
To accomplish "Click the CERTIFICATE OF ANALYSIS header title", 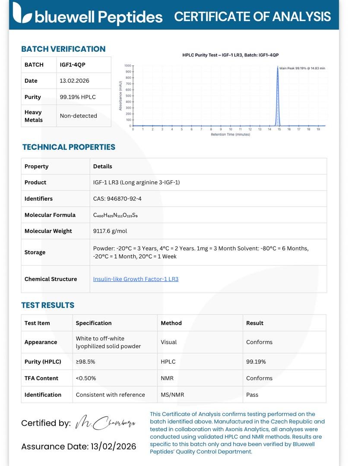I will click(252, 17).
